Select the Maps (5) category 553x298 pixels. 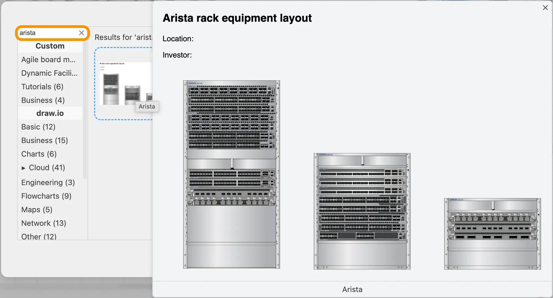click(x=50, y=210)
